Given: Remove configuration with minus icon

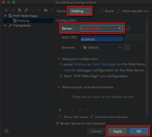Looking at the screenshot, I should [x=13, y=10].
